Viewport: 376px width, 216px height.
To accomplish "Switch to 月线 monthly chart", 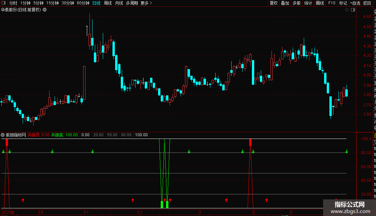I will [119, 3].
